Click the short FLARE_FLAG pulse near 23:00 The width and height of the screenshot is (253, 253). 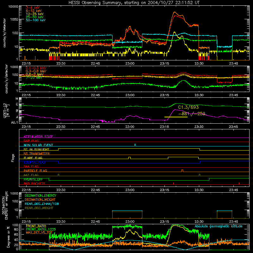[129, 158]
